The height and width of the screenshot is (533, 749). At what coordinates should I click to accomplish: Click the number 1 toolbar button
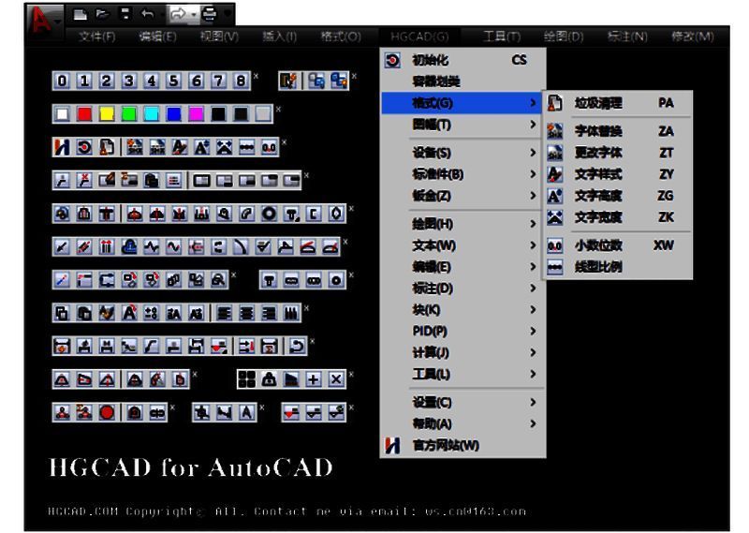tap(84, 81)
